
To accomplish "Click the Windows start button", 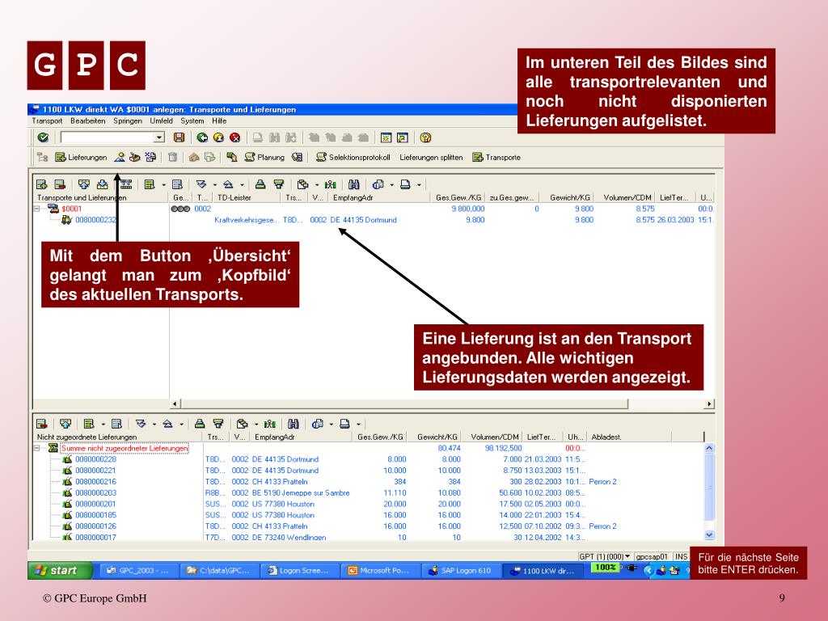I will tap(60, 570).
